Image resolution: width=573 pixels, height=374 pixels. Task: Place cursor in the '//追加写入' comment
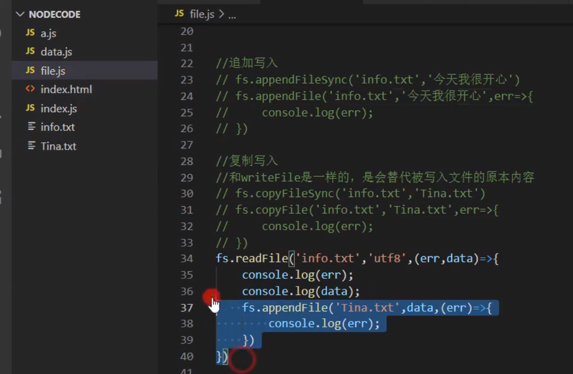(247, 63)
